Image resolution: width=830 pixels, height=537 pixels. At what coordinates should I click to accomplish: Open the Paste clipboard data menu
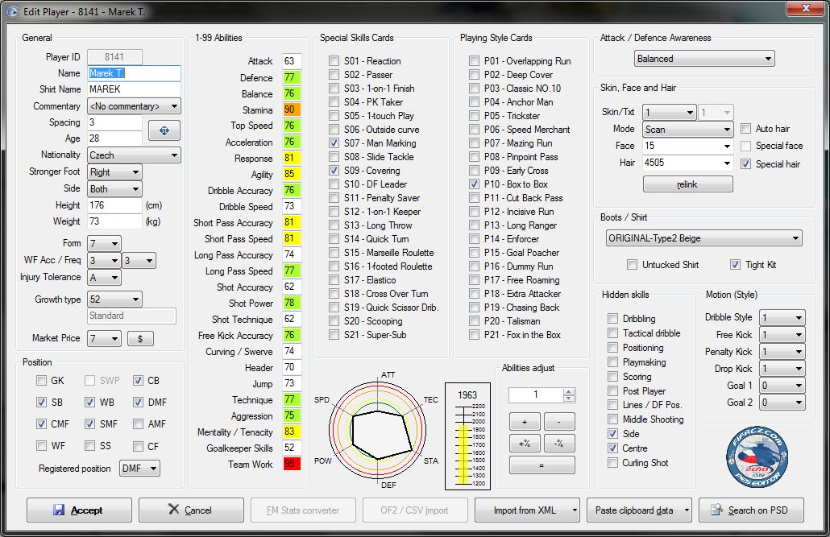641,510
